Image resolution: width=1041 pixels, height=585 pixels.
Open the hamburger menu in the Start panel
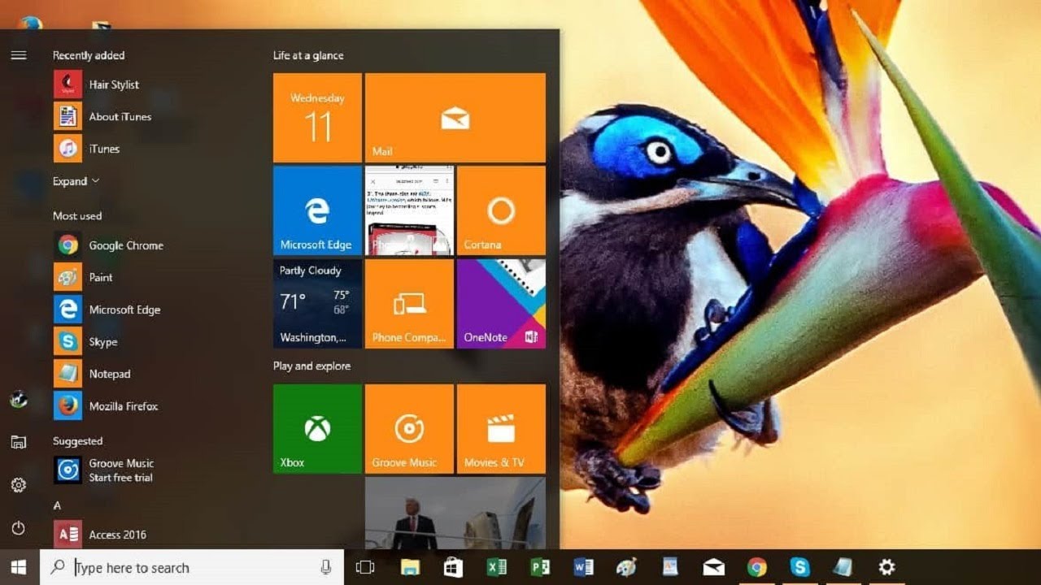coord(18,55)
